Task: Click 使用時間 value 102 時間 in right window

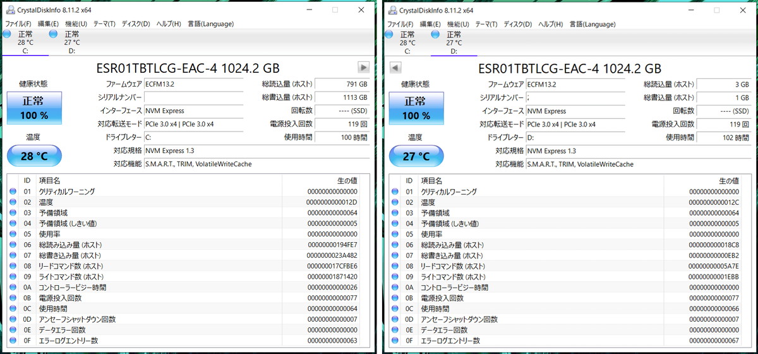Action: click(x=724, y=137)
